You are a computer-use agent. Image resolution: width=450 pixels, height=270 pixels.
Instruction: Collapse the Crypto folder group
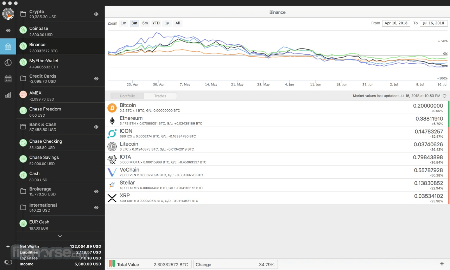(23, 14)
